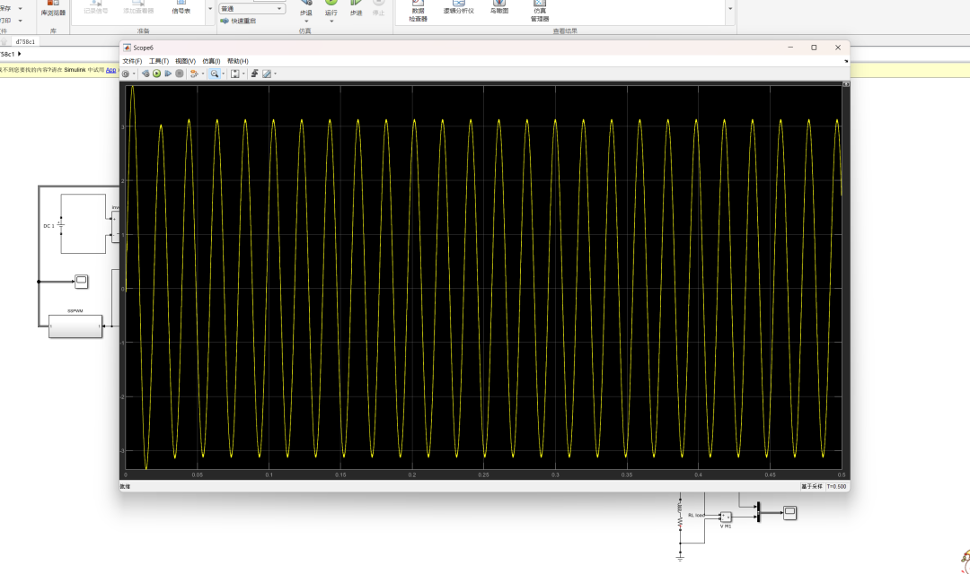Click the Stop icon in Scope toolbar
The height and width of the screenshot is (574, 970).
(180, 74)
